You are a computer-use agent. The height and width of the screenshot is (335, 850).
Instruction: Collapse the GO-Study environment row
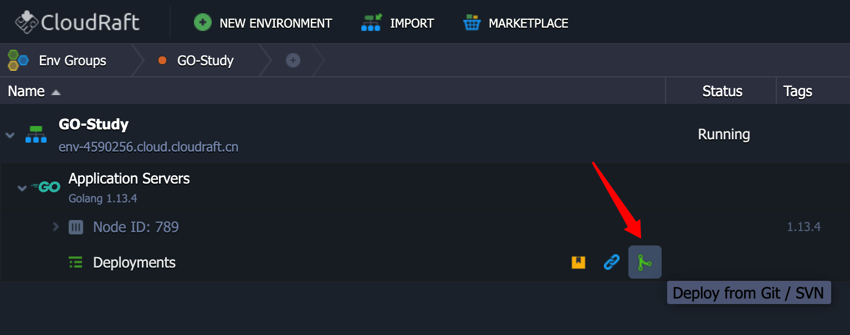click(x=10, y=135)
